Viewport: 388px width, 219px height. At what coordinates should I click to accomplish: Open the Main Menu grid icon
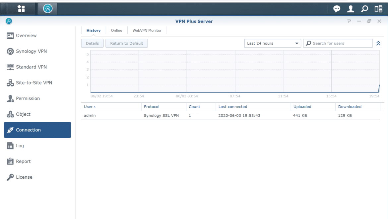(x=21, y=9)
